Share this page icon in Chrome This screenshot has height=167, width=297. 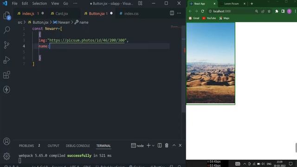tap(263, 11)
